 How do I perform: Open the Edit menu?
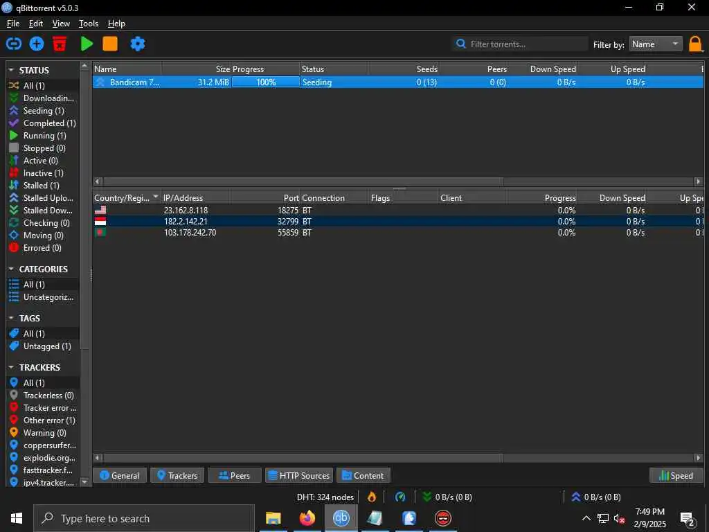(36, 24)
